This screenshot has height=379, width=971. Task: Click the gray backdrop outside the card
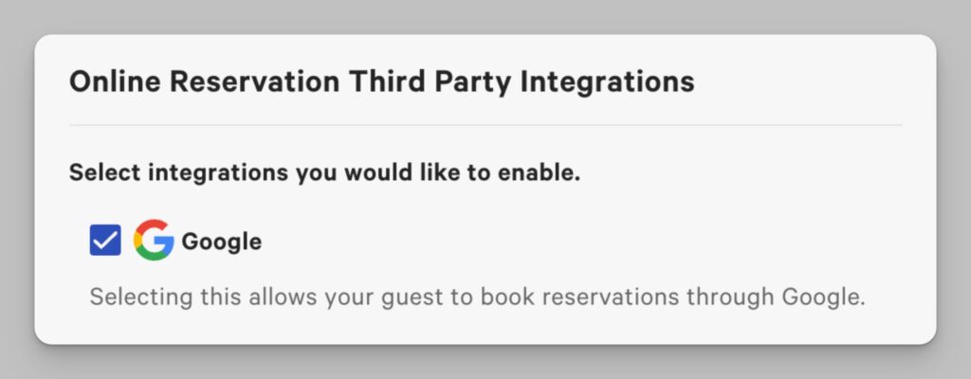click(485, 15)
